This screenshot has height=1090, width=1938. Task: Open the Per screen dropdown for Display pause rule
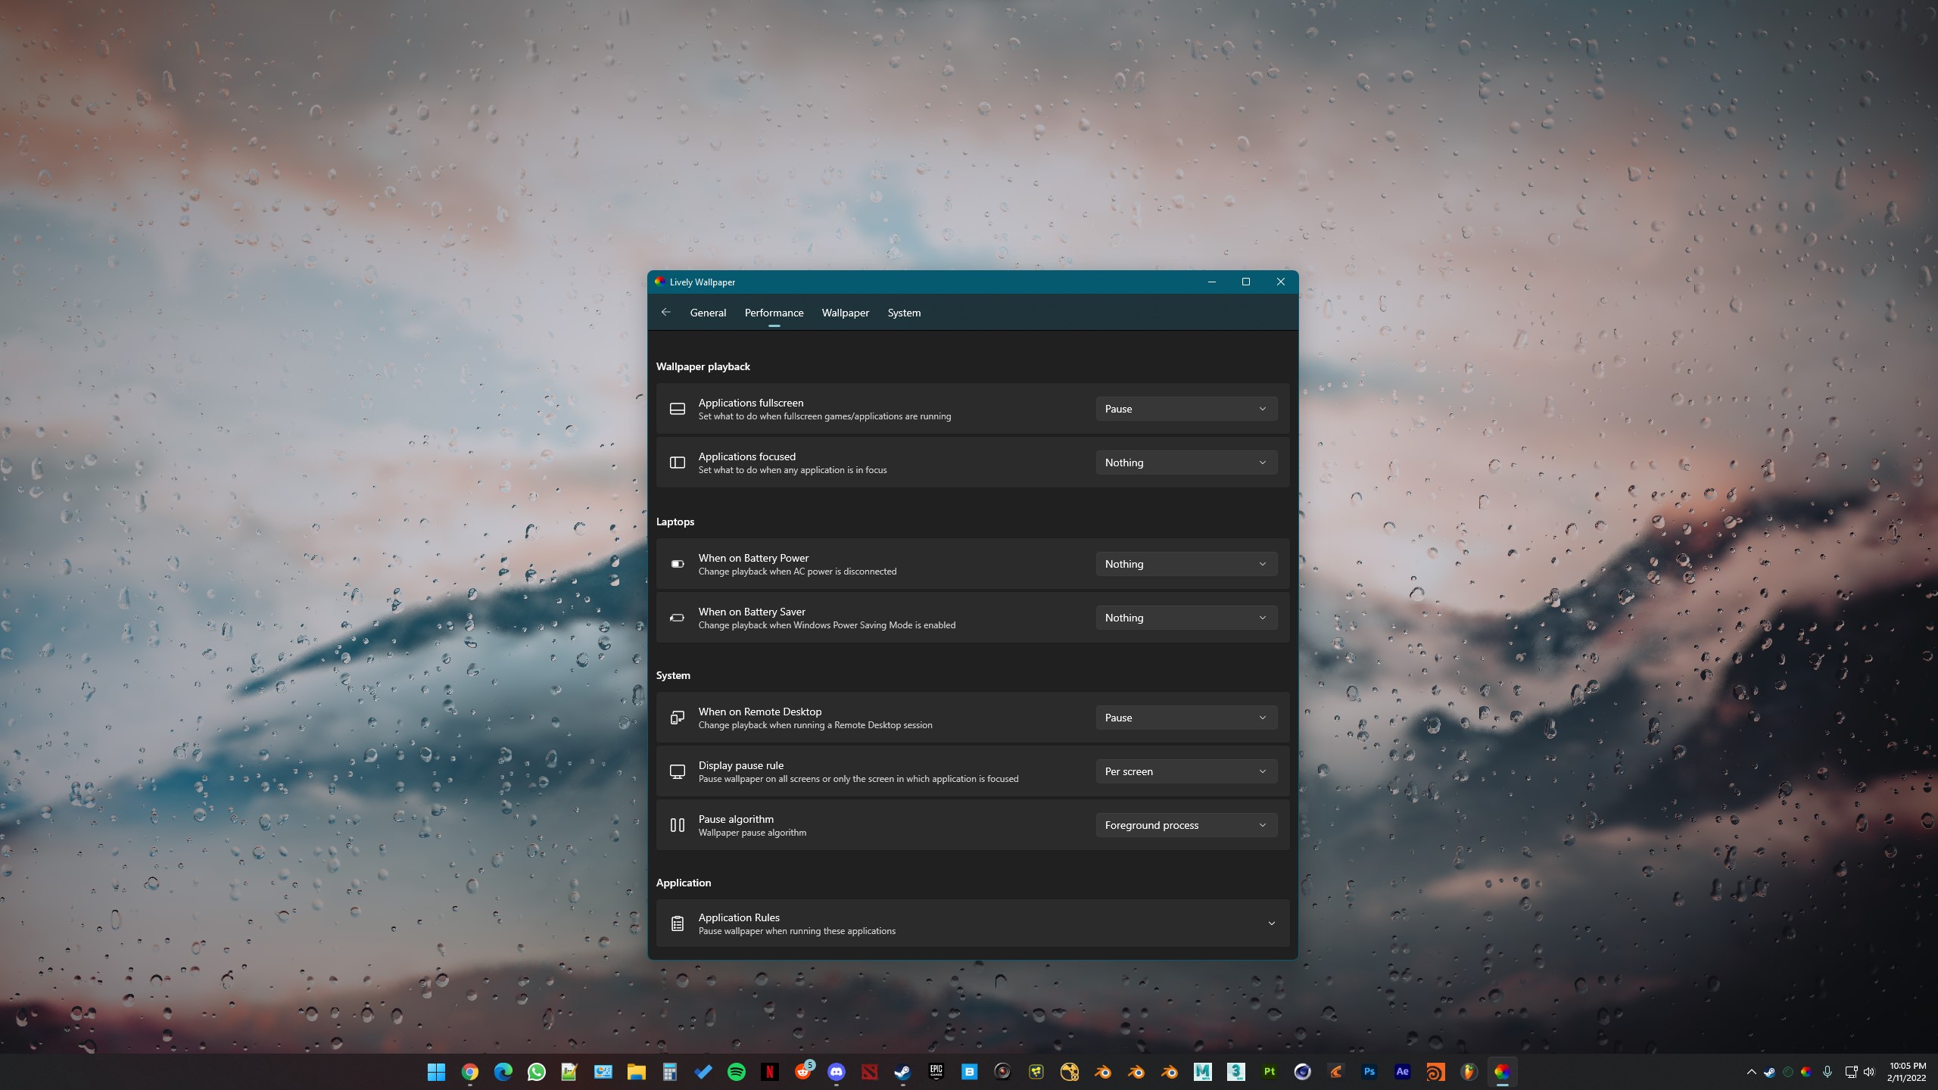1185,771
